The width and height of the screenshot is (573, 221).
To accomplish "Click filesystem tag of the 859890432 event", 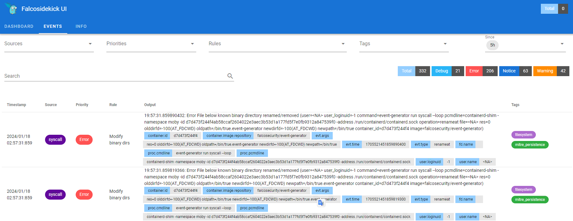I will [x=524, y=135].
